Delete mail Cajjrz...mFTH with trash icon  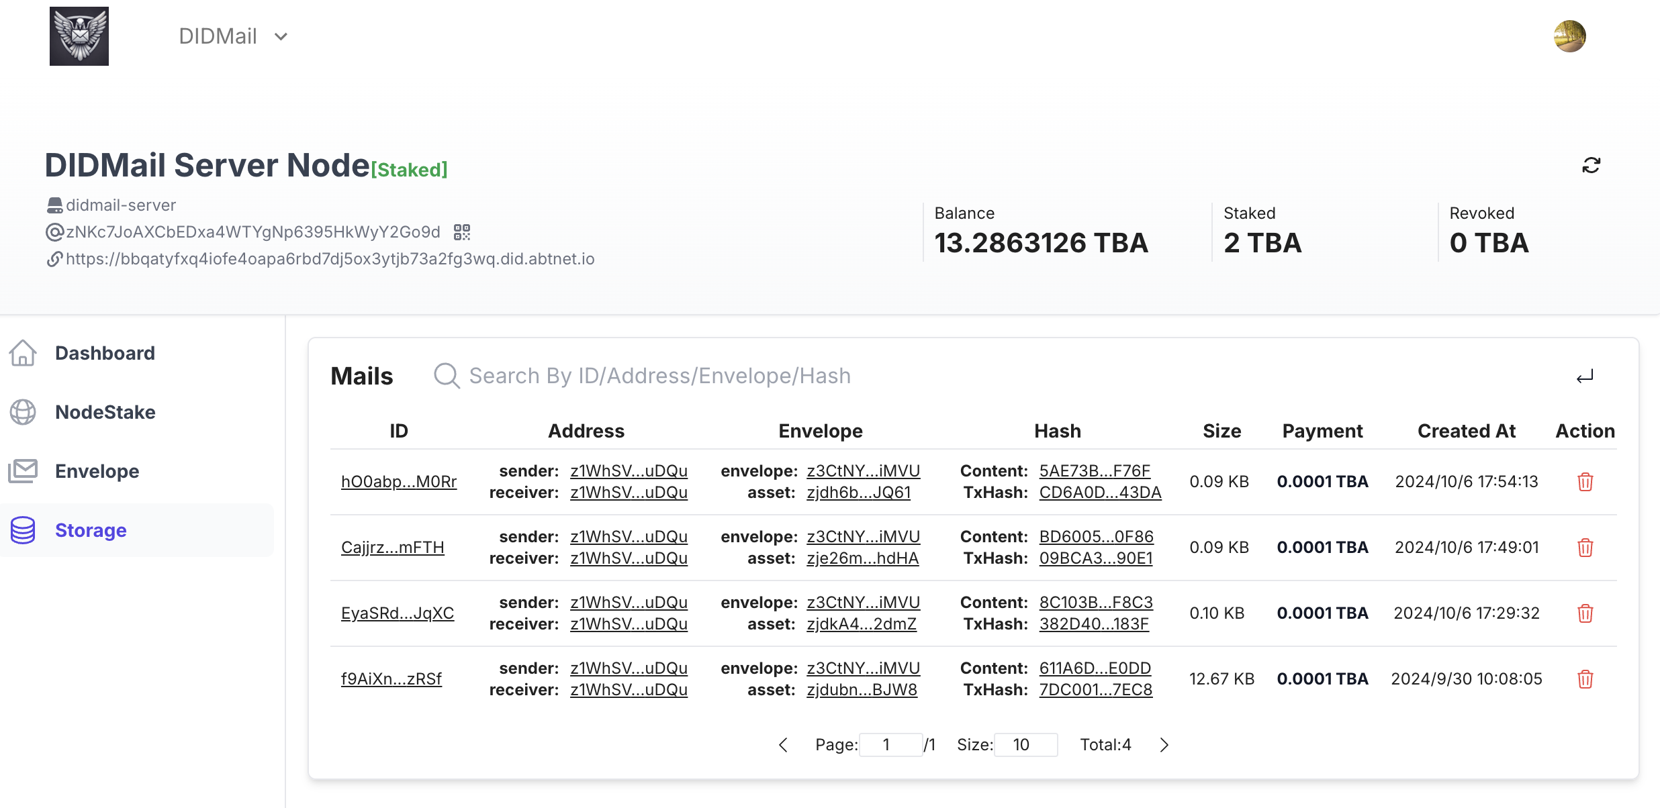pyautogui.click(x=1585, y=548)
